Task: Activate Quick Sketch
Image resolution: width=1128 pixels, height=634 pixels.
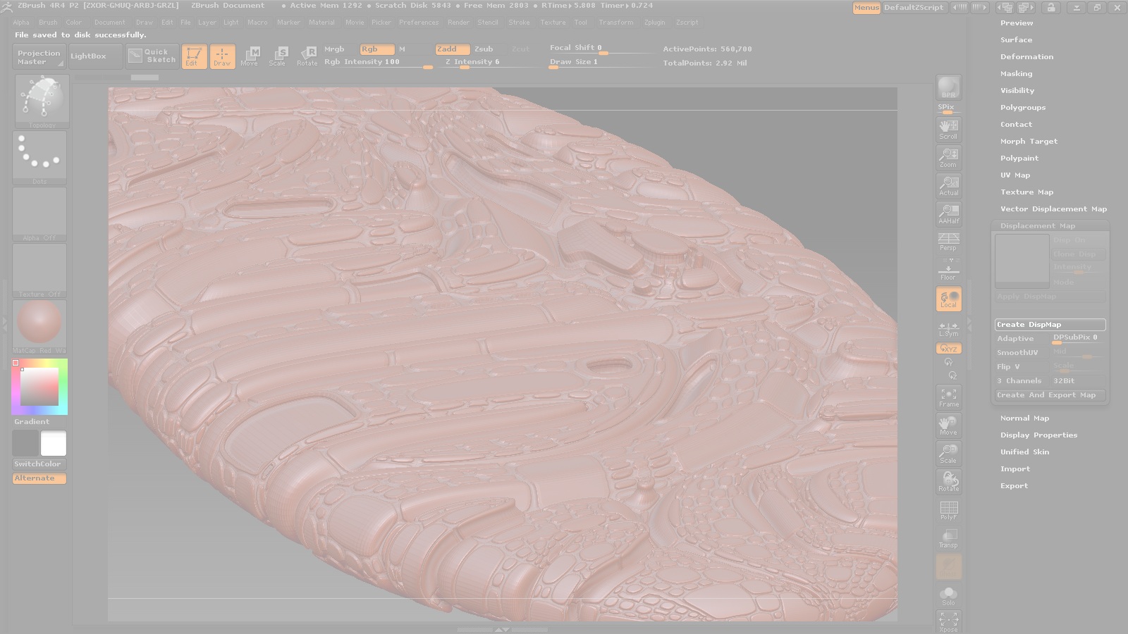Action: pos(152,56)
